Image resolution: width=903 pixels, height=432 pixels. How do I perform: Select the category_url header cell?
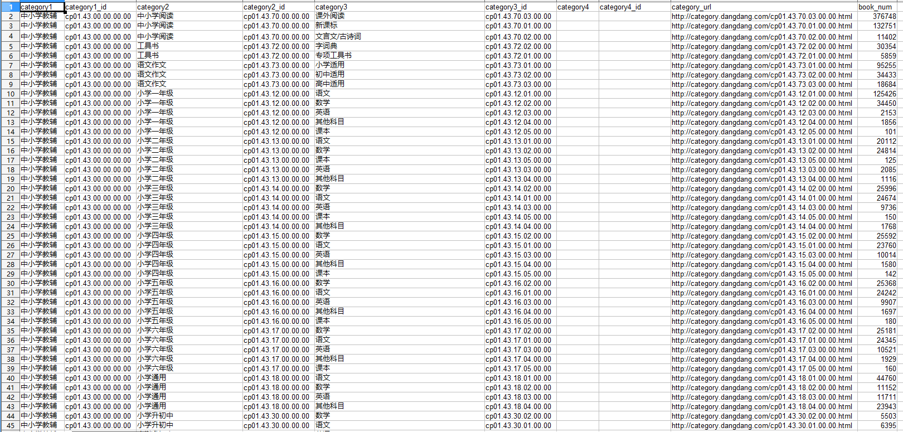click(x=764, y=7)
